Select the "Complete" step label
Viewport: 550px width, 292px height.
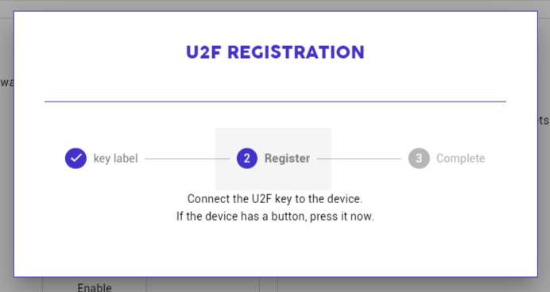click(x=460, y=158)
